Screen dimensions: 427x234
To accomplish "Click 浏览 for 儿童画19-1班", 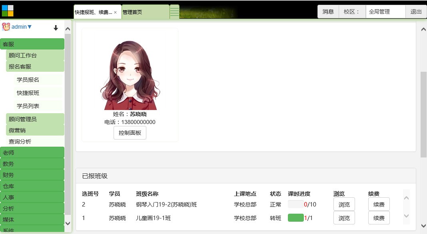I will point(344,218).
